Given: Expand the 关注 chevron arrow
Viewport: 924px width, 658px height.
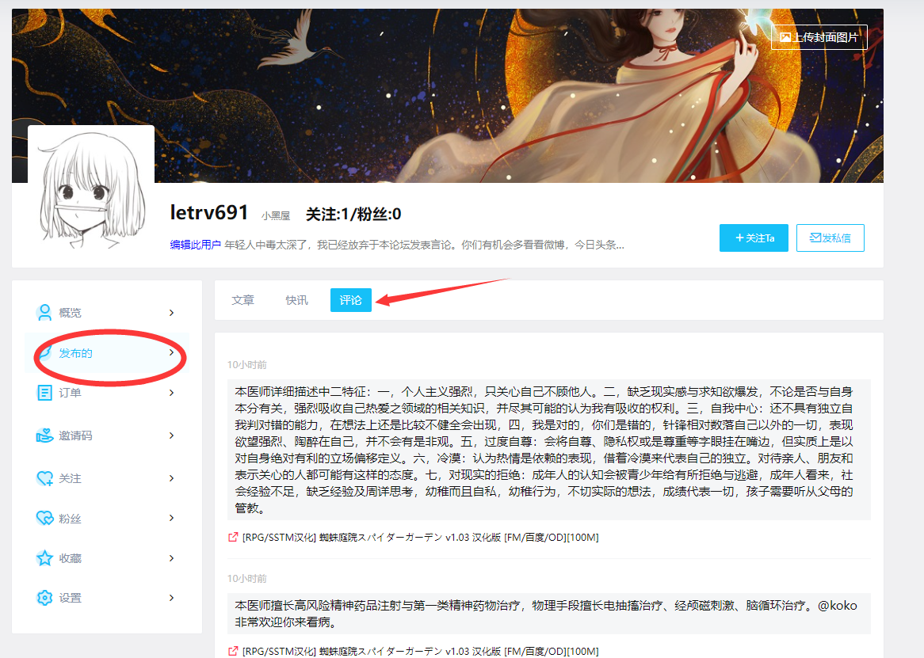Looking at the screenshot, I should [171, 478].
